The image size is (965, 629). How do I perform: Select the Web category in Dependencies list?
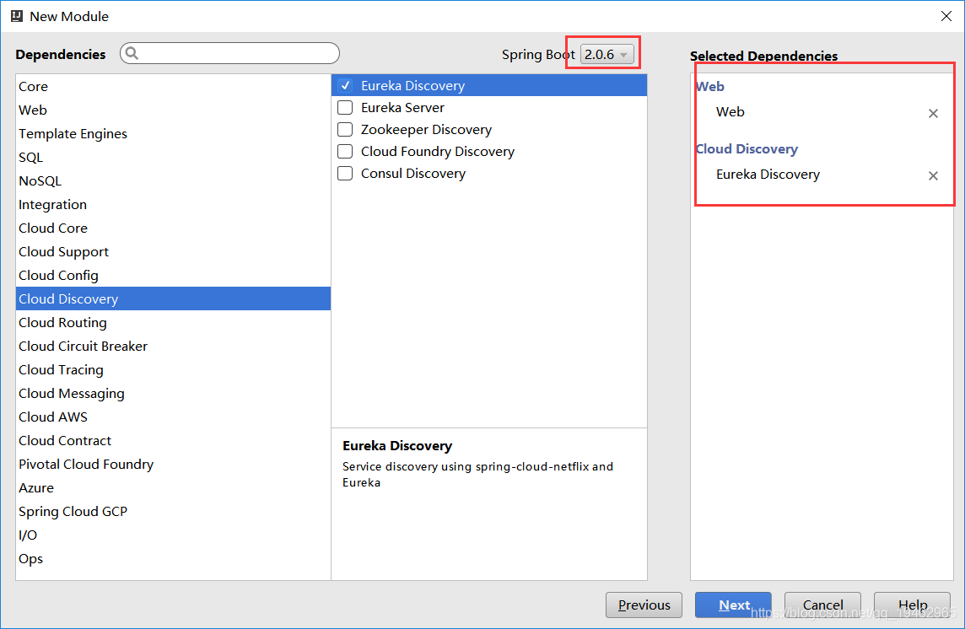[173, 110]
